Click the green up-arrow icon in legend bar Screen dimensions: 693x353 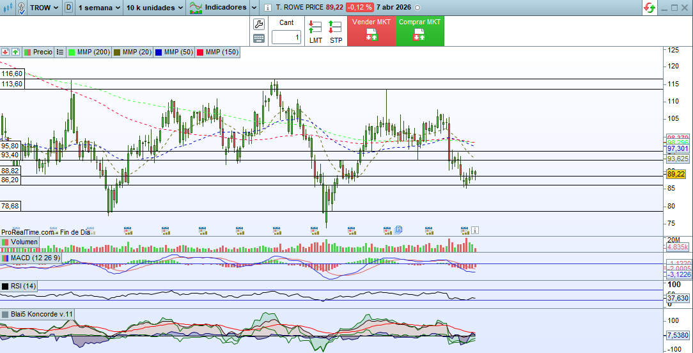[15, 52]
